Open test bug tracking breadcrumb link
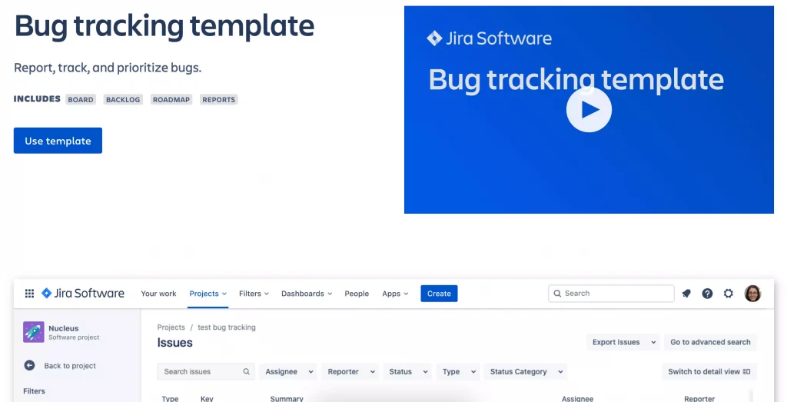Viewport: 787px width, 402px height. coord(227,327)
